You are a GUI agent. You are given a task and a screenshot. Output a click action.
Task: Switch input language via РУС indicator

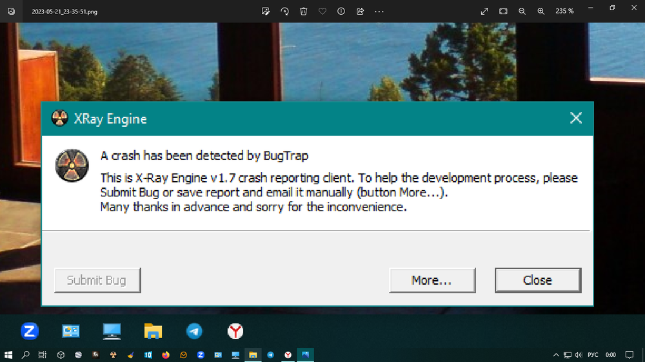(x=593, y=355)
